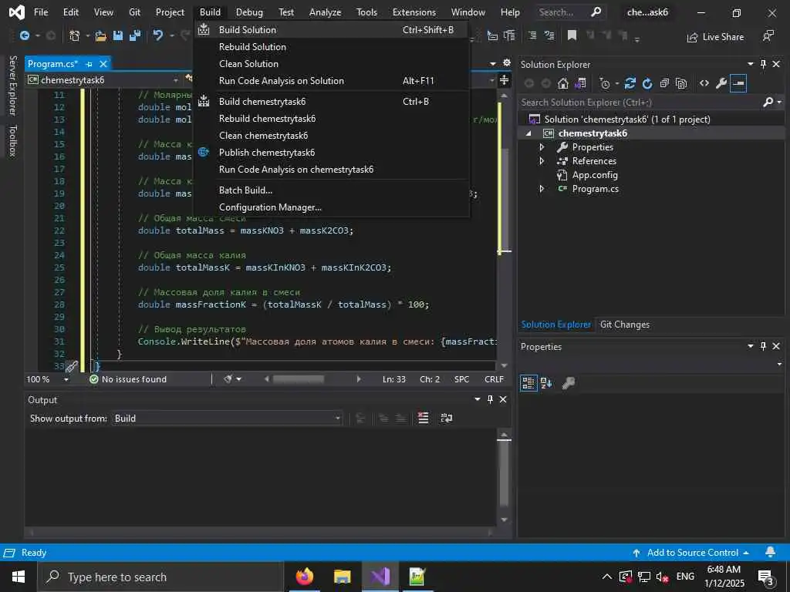
Task: Click the notifications bell in status bar
Action: coord(771,552)
